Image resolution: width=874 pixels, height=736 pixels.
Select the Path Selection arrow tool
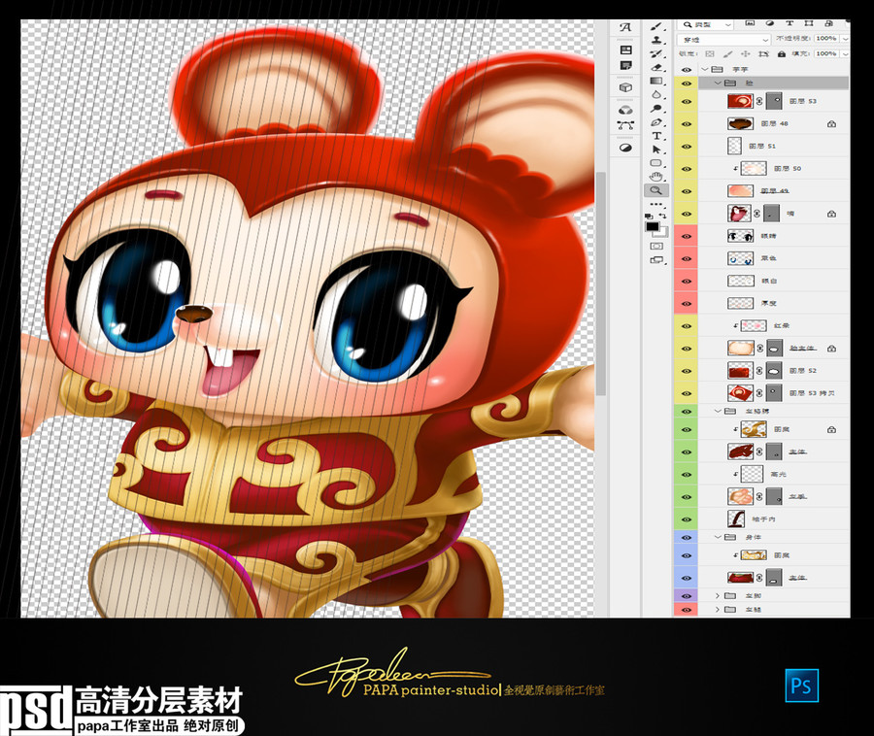656,150
